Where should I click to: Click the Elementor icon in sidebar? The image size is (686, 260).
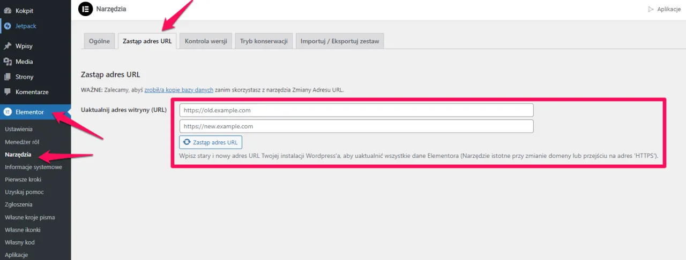click(x=8, y=112)
